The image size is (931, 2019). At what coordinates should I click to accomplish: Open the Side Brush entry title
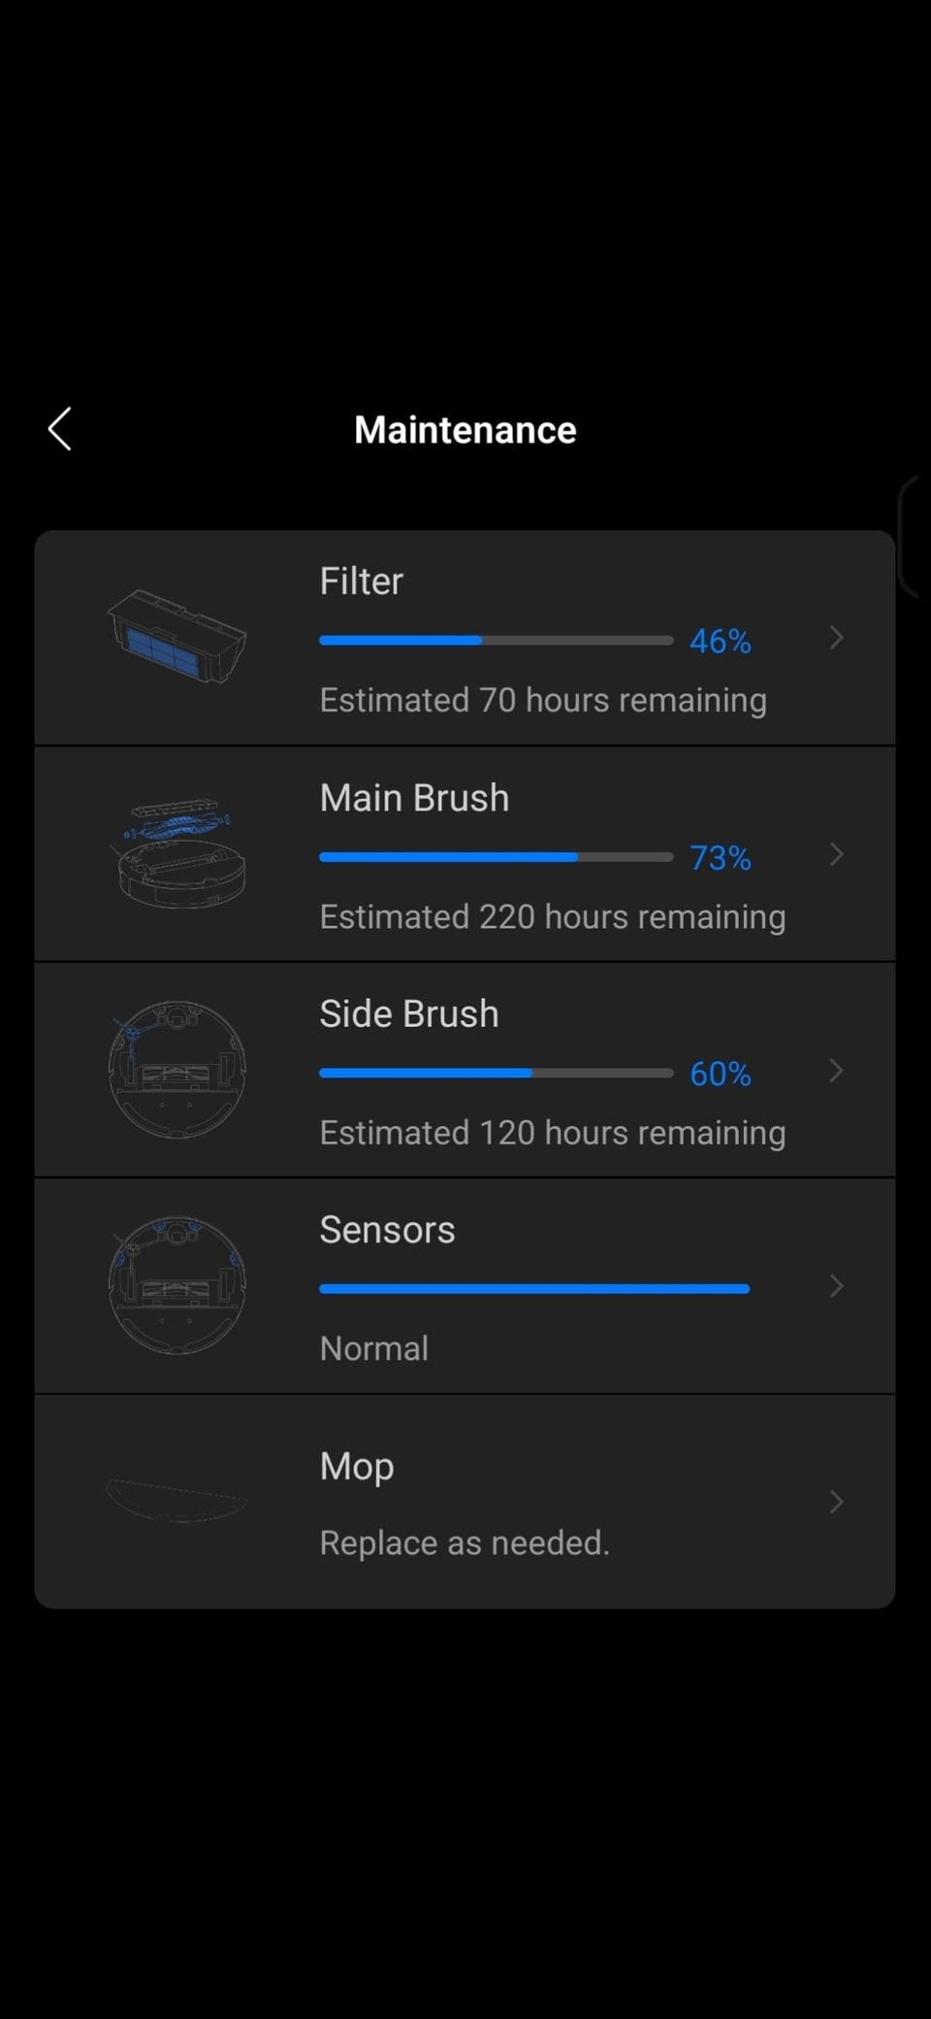point(409,1014)
